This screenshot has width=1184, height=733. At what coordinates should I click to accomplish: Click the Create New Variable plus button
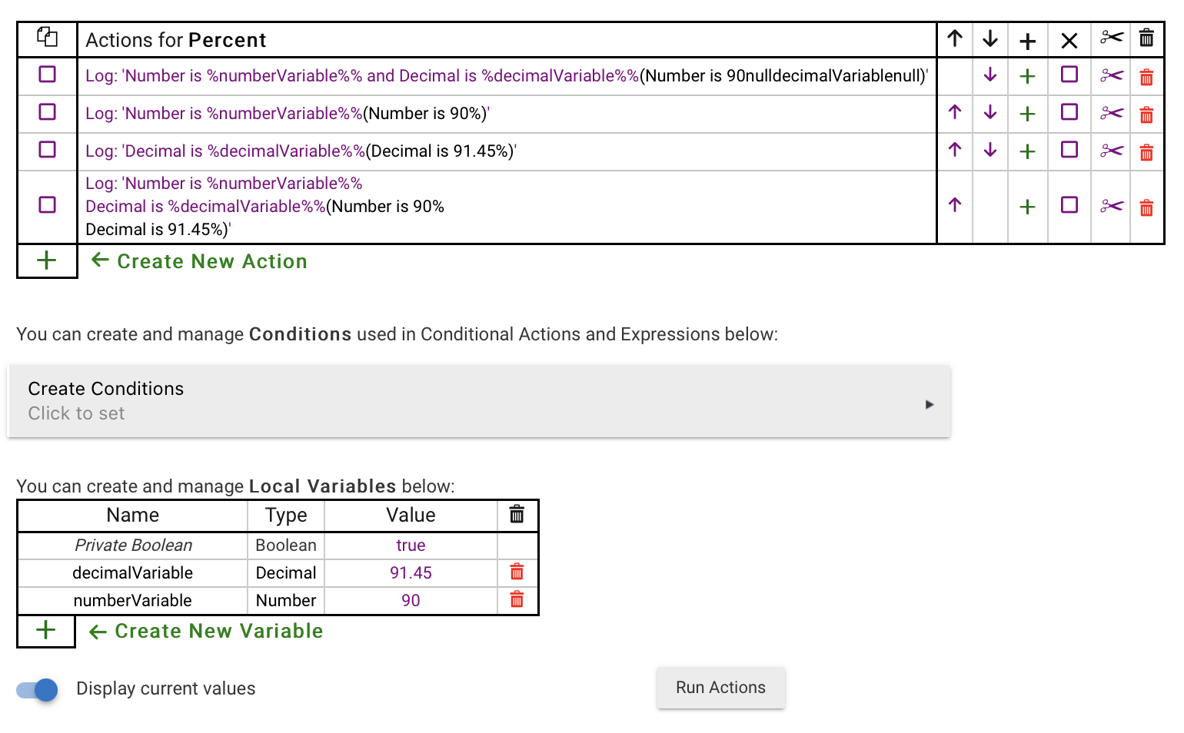pos(46,631)
